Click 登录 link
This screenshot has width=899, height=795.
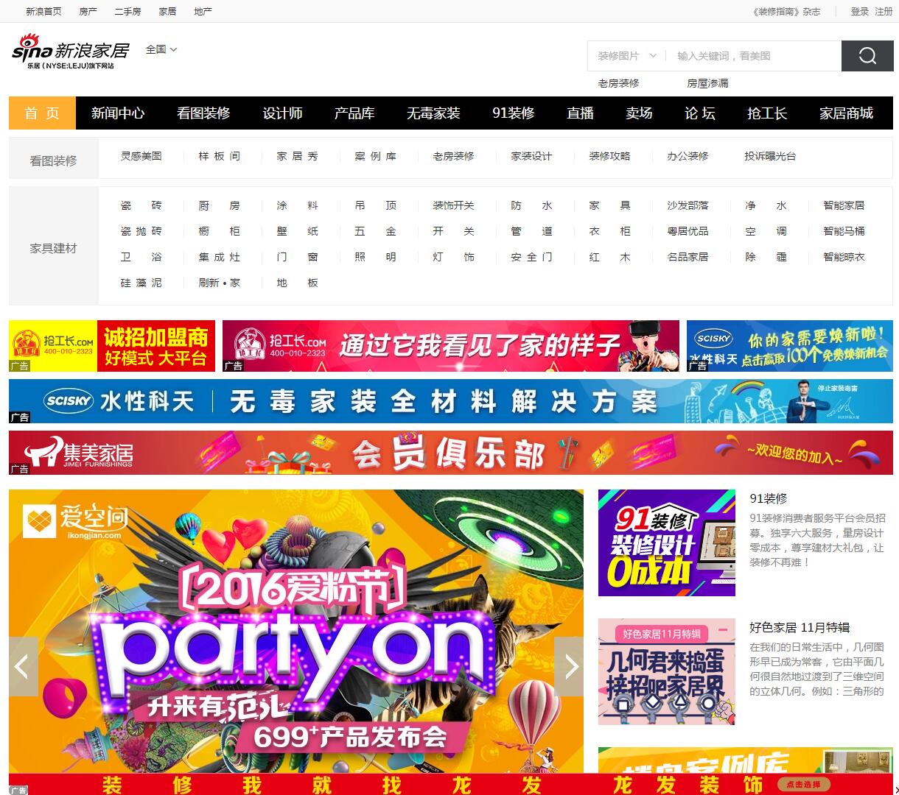860,11
